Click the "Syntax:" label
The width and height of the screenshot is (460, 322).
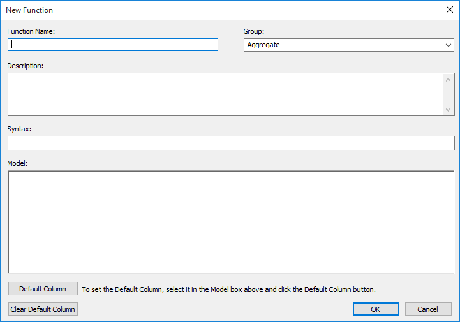point(20,129)
